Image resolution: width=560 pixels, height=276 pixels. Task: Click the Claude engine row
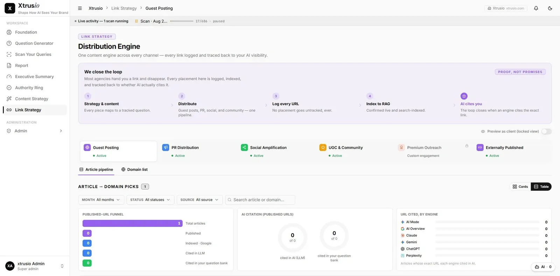474,235
